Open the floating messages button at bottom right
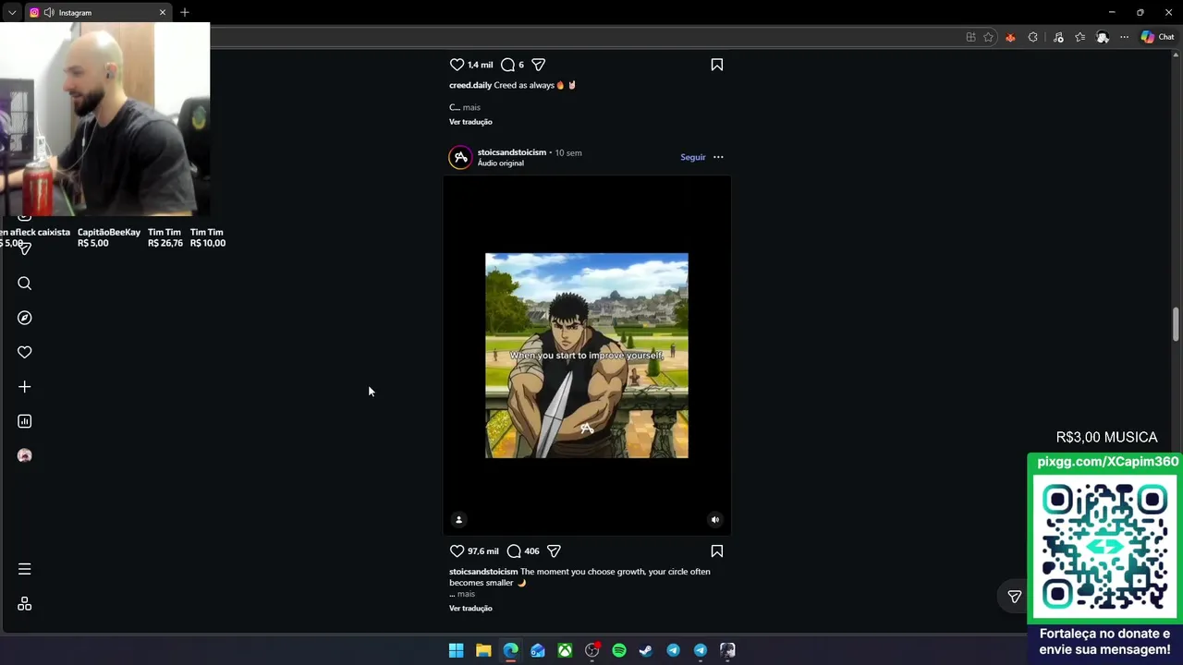Image resolution: width=1183 pixels, height=665 pixels. click(x=1015, y=597)
